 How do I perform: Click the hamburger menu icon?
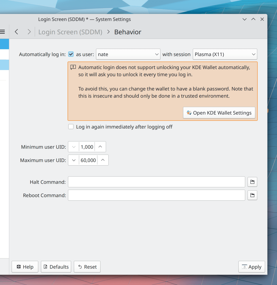[x=3, y=32]
